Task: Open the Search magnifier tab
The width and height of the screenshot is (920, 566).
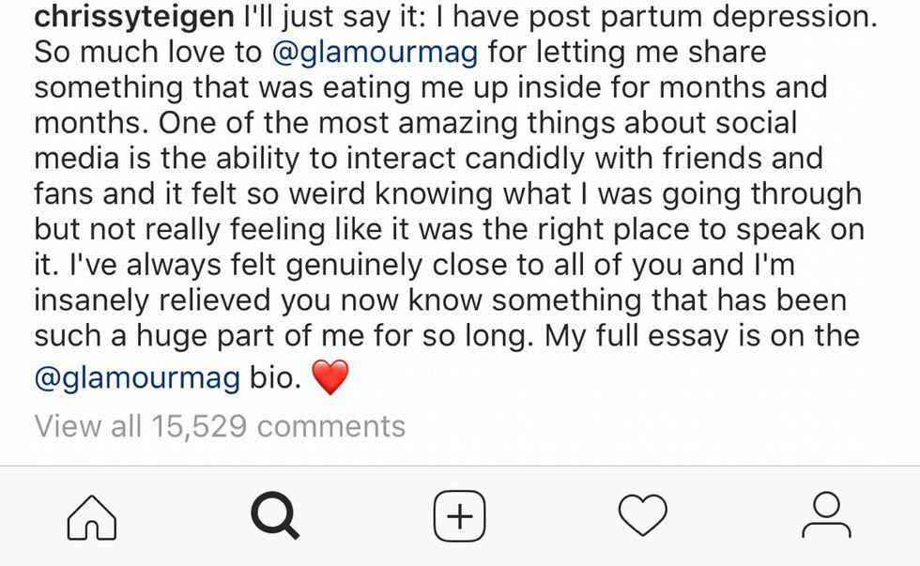Action: [x=275, y=517]
